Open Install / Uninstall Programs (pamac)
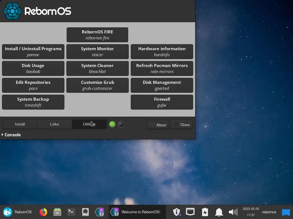Viewport: 293px width, 219px height. (x=33, y=52)
